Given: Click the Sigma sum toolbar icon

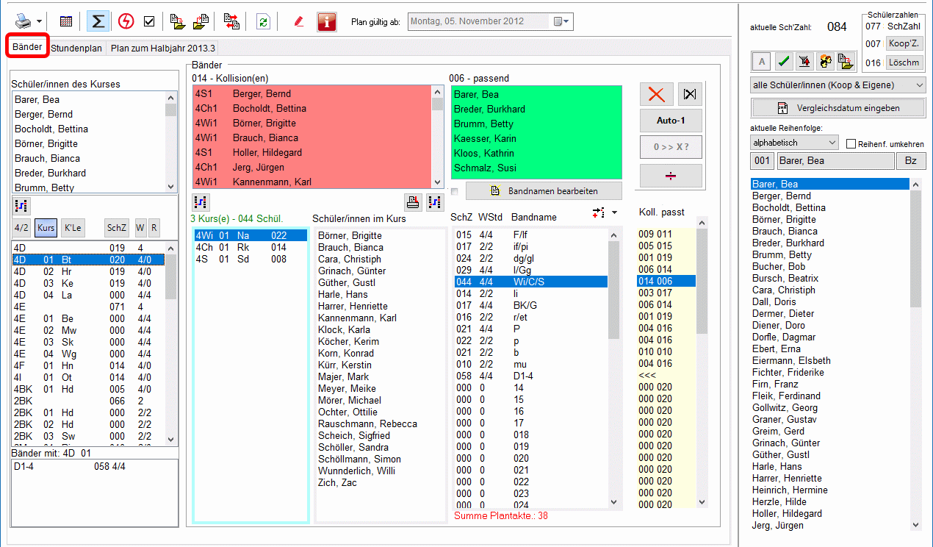Looking at the screenshot, I should tap(97, 21).
